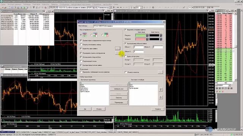Enable 'Покупку показывать сверху' checkbox
The height and width of the screenshot is (136, 243).
point(81,45)
